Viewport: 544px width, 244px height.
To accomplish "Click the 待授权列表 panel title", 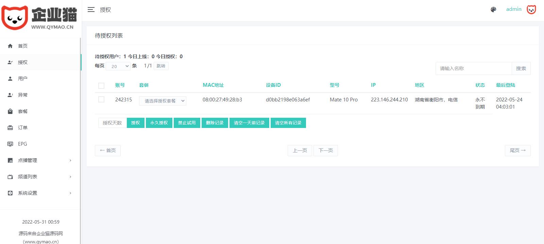I will [109, 35].
